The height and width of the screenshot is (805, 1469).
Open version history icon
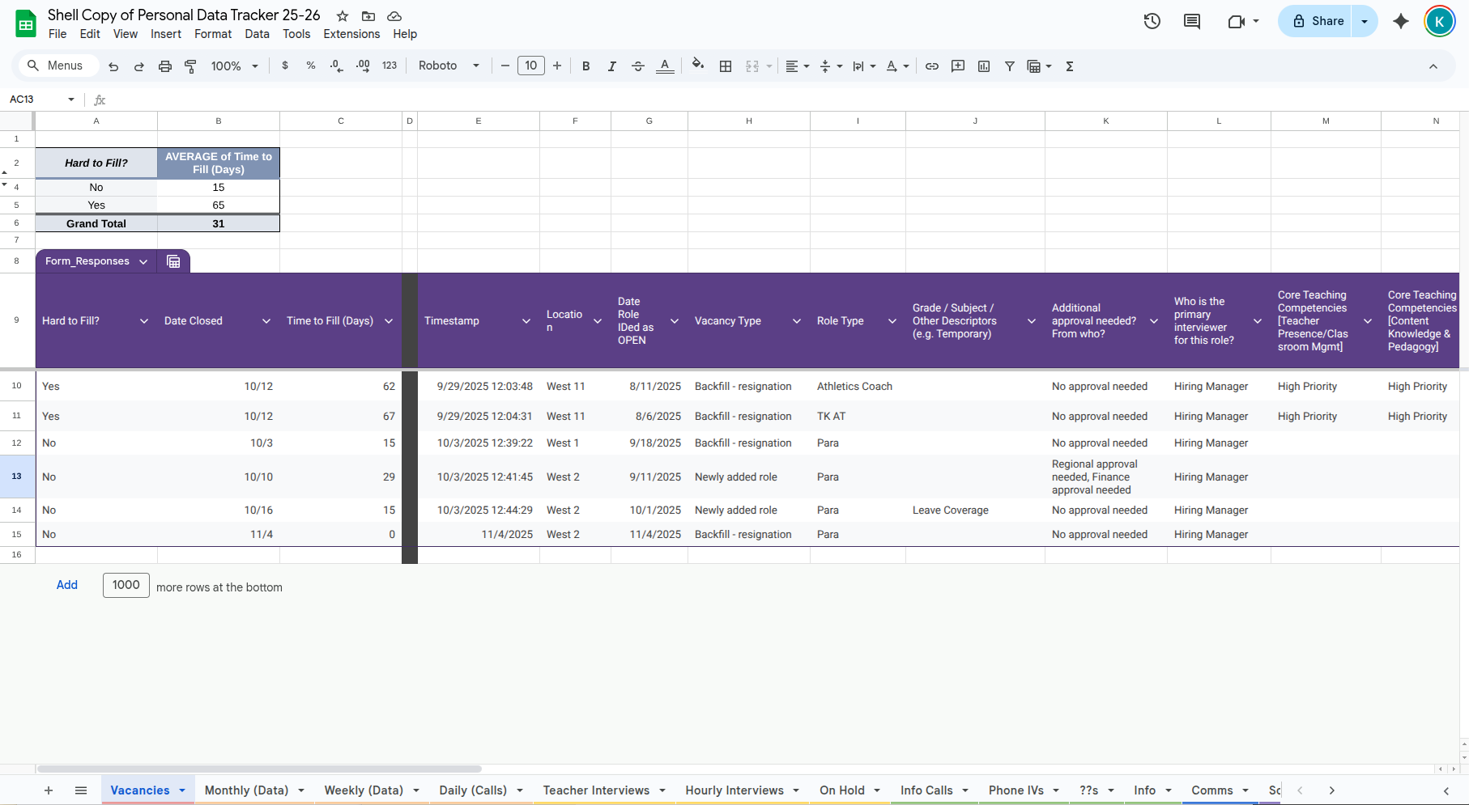pos(1151,21)
